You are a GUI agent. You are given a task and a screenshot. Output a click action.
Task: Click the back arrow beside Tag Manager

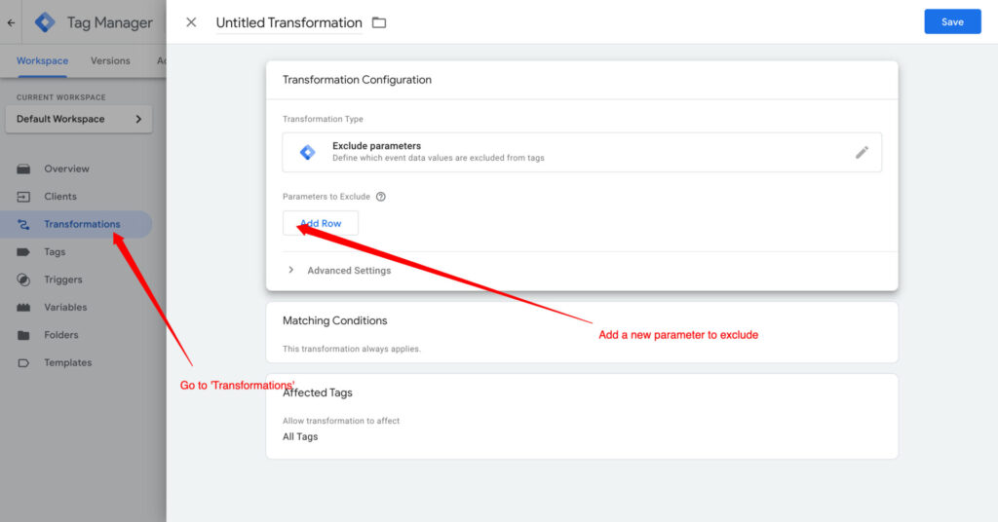click(x=11, y=22)
